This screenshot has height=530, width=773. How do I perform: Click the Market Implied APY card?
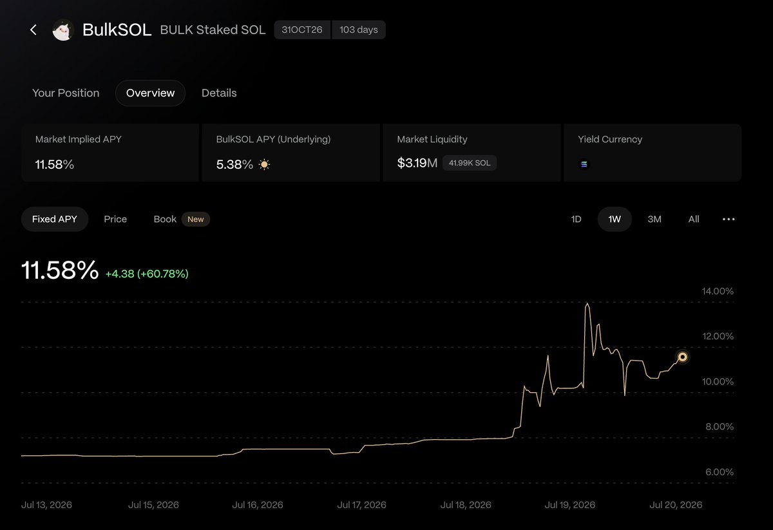110,153
